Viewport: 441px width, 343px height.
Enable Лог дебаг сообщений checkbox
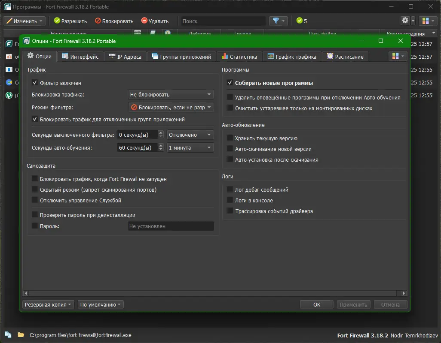click(230, 190)
